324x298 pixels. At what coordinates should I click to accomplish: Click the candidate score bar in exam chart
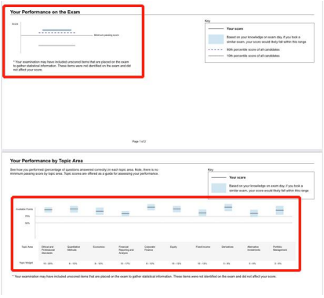[x=56, y=30]
